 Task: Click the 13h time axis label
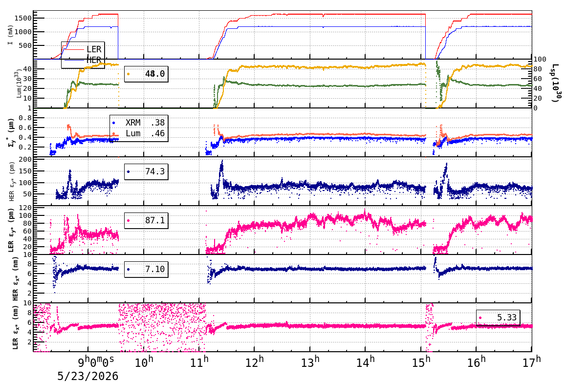(310, 362)
